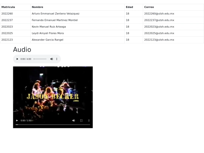Click age 18 in Alexander's row
204x153 pixels.
128,40
